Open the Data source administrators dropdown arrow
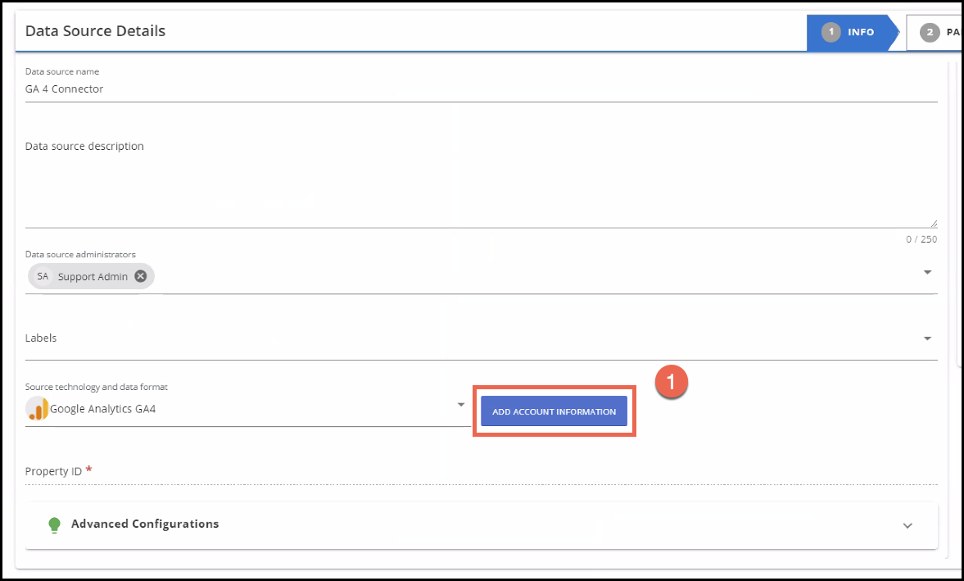This screenshot has height=581, width=964. click(x=928, y=272)
